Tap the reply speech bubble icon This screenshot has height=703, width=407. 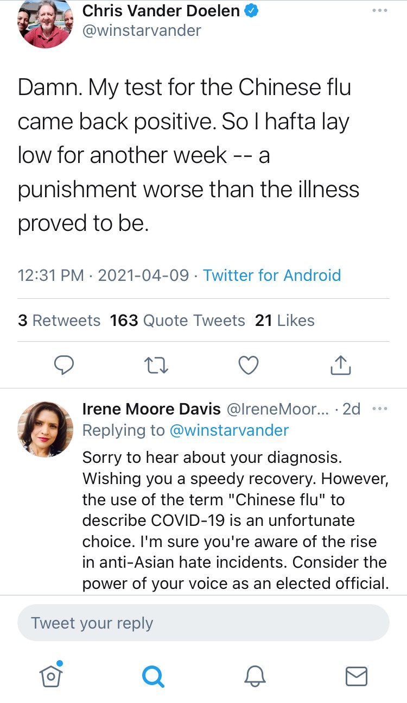click(x=64, y=366)
